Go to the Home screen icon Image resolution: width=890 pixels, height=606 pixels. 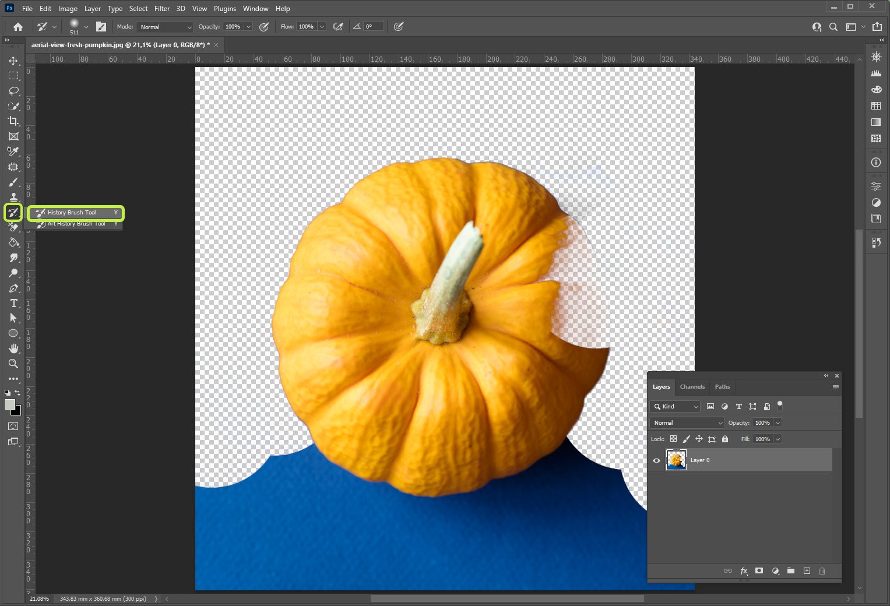[x=18, y=27]
